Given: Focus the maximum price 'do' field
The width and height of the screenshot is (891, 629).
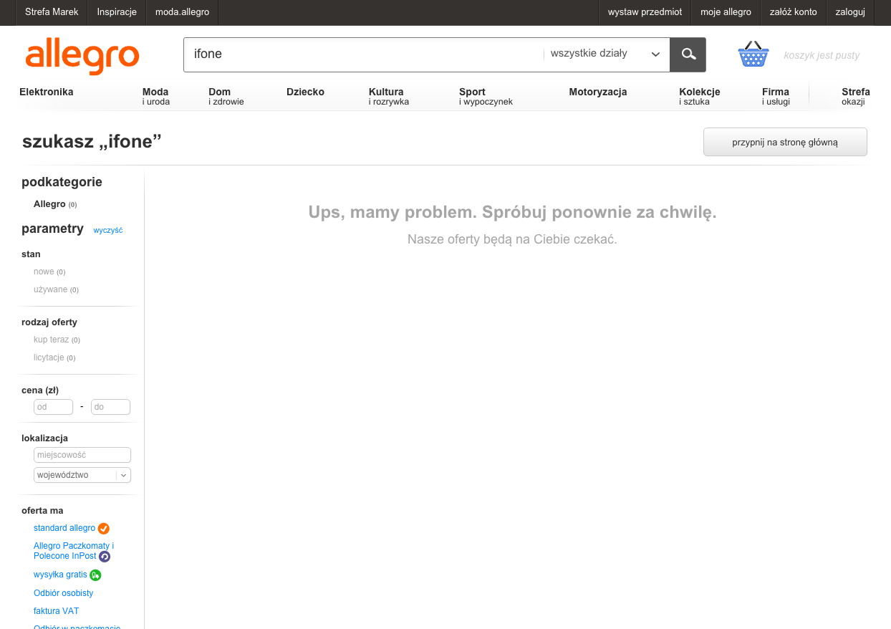Looking at the screenshot, I should point(110,407).
